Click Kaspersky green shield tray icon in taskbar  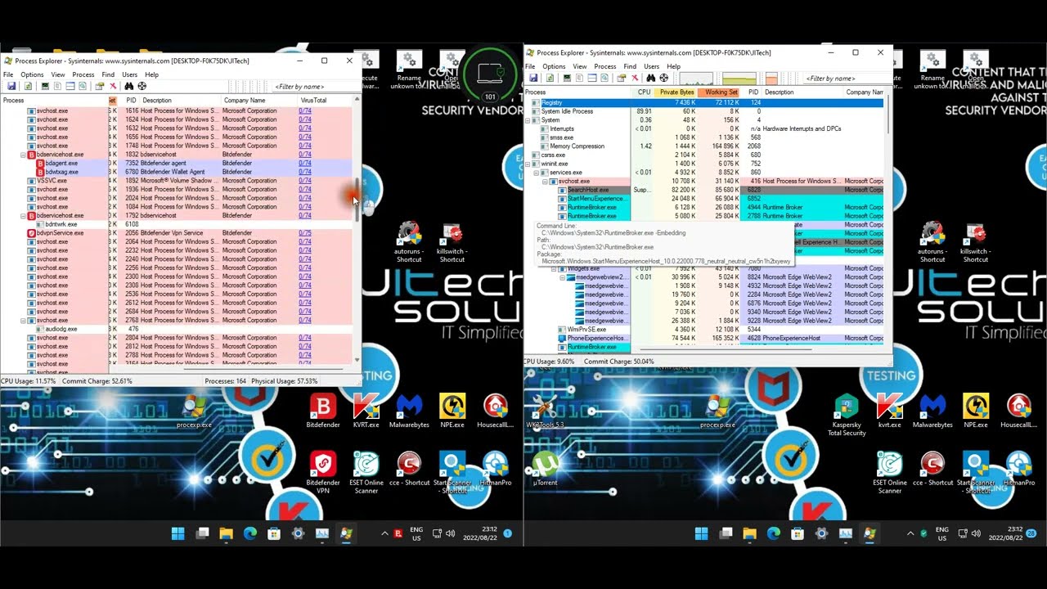[x=923, y=534]
